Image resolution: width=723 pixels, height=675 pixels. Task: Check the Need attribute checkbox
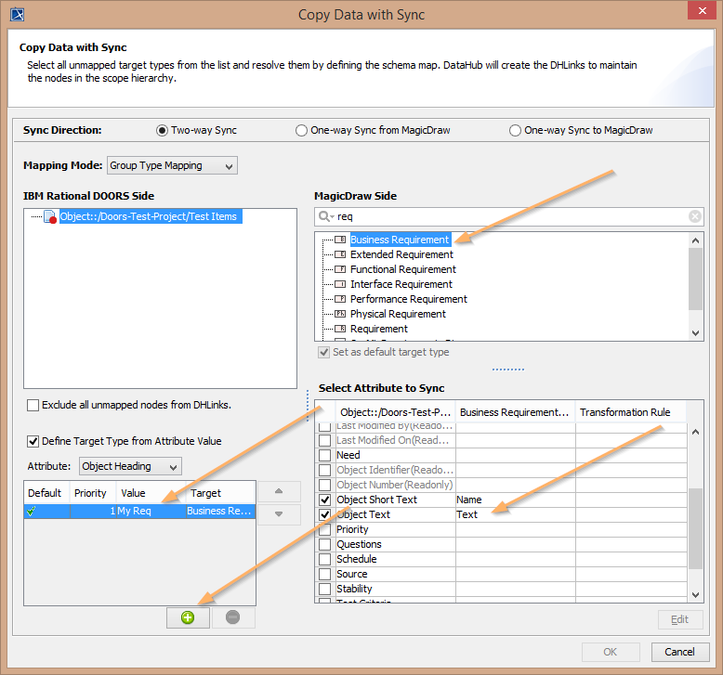pyautogui.click(x=325, y=455)
